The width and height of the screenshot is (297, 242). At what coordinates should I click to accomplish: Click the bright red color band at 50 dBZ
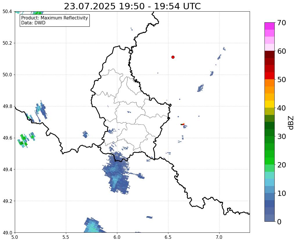tap(269, 76)
